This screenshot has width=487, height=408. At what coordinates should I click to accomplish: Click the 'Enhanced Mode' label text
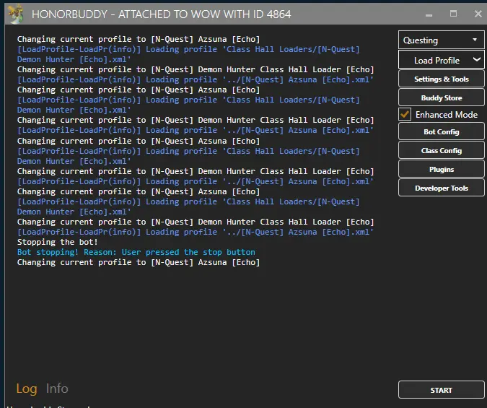(x=447, y=115)
